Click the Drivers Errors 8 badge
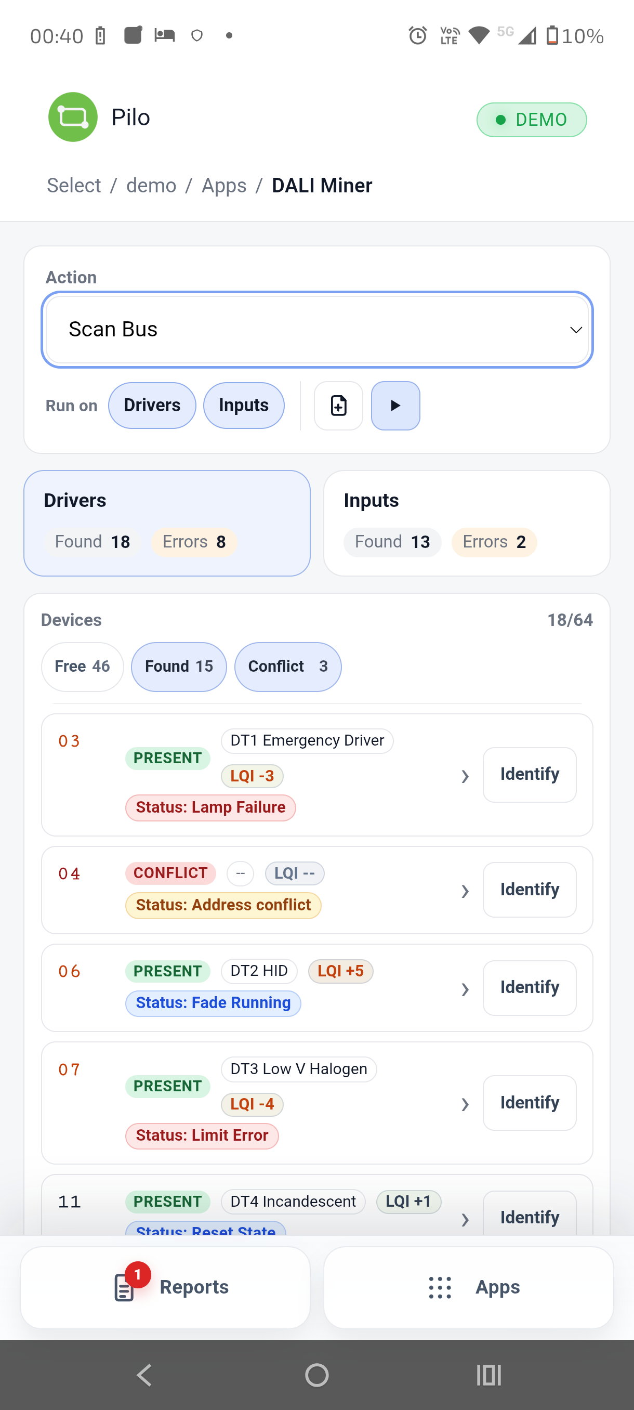This screenshot has width=634, height=1410. (194, 542)
